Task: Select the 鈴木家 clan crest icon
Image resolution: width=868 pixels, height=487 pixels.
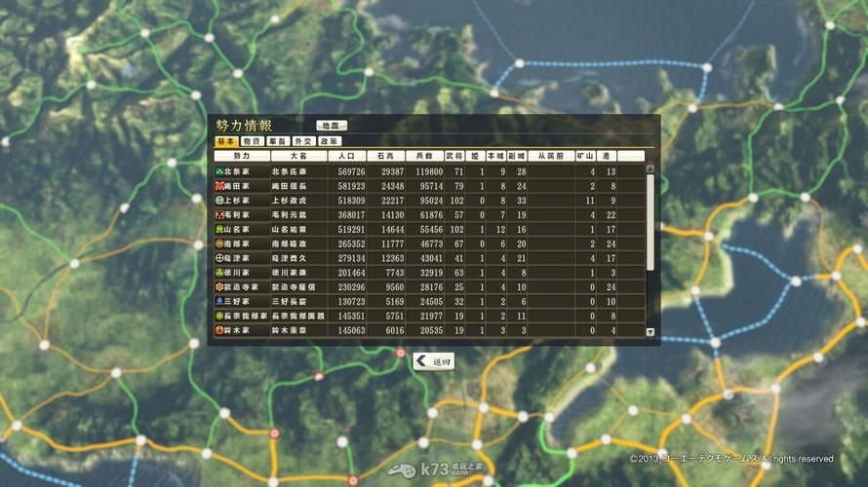Action: tap(219, 331)
